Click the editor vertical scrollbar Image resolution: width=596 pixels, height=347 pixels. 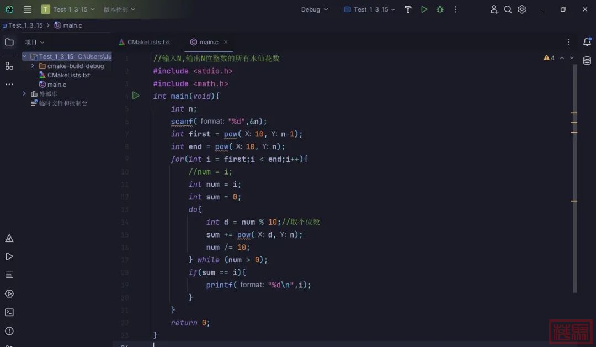(574, 177)
